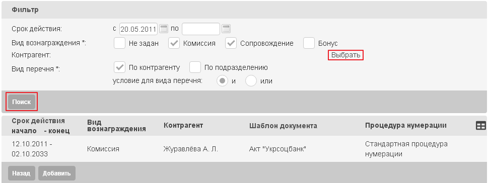Toggle the 'Не задан' checkbox
The image size is (488, 183).
[x=119, y=43]
